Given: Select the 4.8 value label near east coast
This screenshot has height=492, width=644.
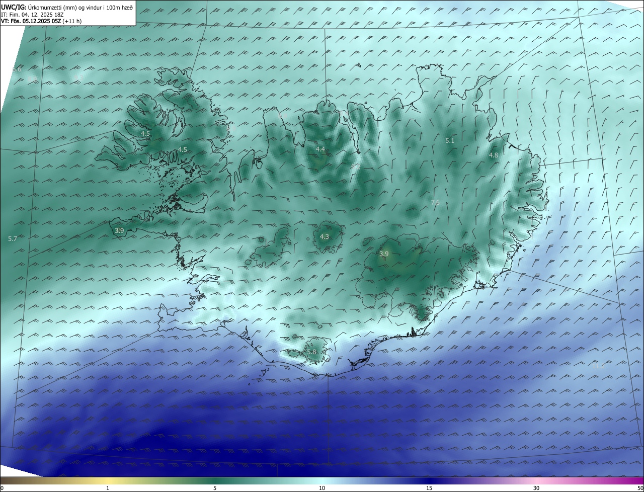Looking at the screenshot, I should coord(494,155).
